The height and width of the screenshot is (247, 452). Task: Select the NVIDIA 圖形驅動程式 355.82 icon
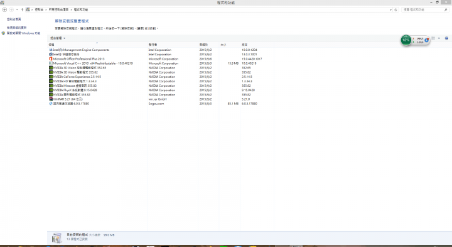click(51, 95)
